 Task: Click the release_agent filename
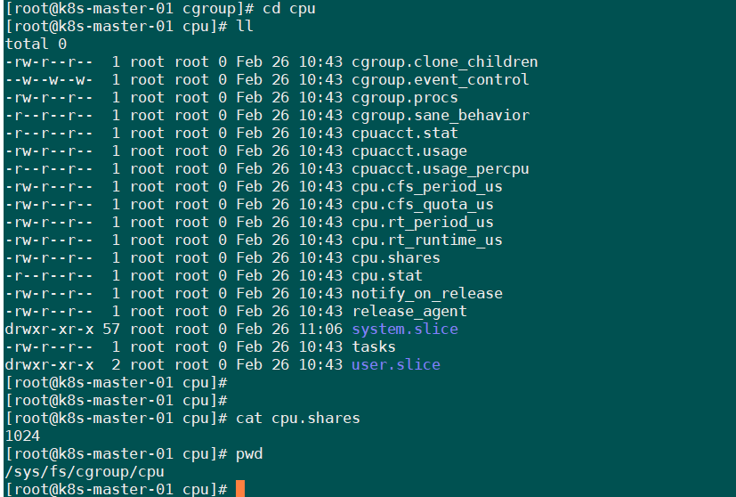coord(409,311)
